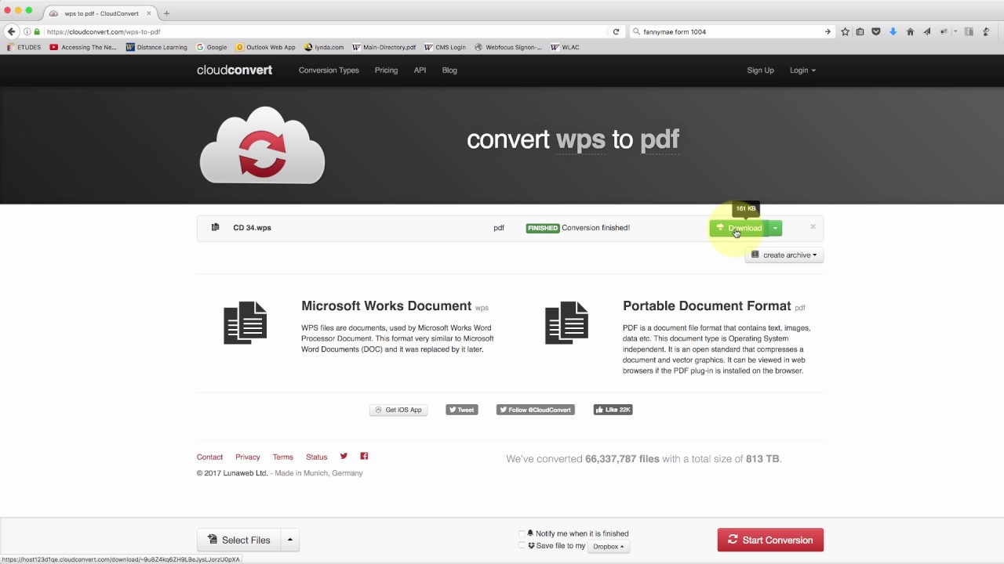Screen dimensions: 1004x564
Task: Enable Save file to my Dropbox checkbox
Action: pyautogui.click(x=522, y=546)
